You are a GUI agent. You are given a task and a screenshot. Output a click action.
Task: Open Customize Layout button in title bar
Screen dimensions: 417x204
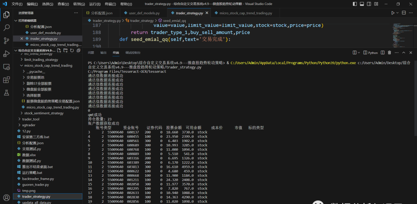[x=376, y=4]
